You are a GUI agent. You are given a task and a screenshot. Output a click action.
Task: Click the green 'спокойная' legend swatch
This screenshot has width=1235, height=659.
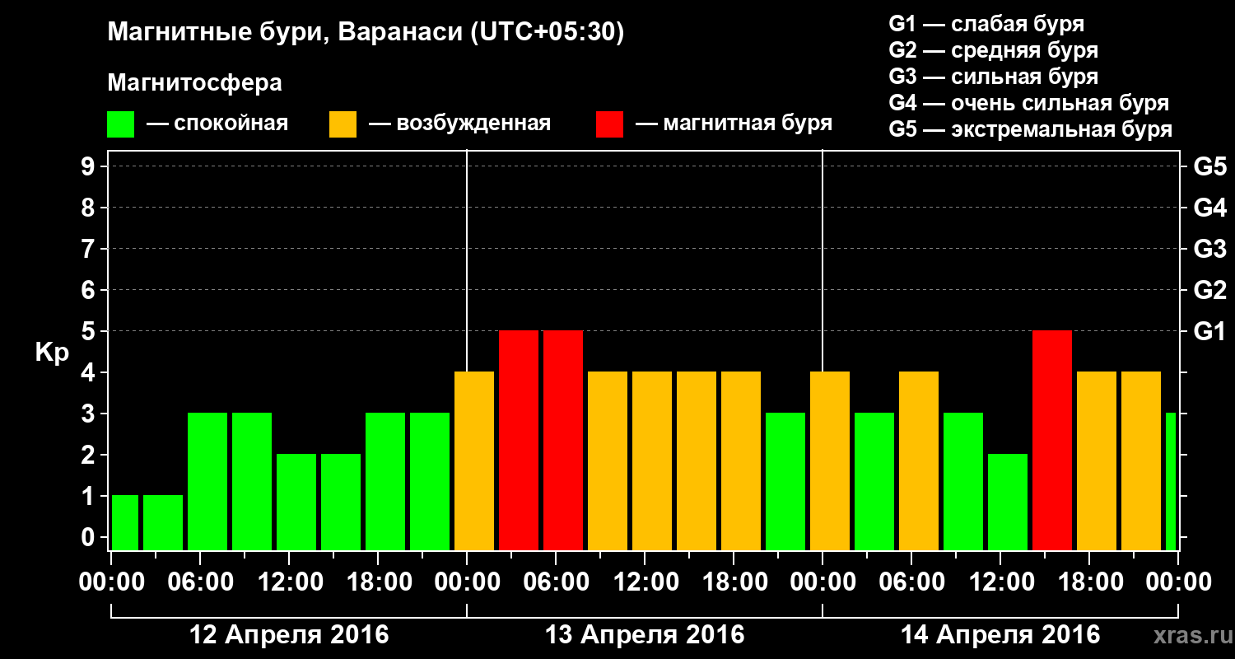point(120,124)
